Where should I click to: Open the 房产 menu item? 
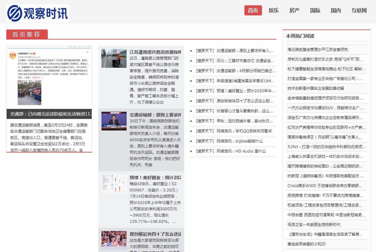tap(294, 10)
